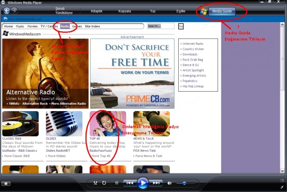Click the Go search button
Screen dimensions: 287x192
181,26
